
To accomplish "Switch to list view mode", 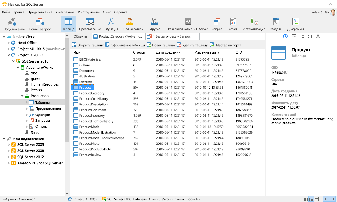I will point(311,199).
